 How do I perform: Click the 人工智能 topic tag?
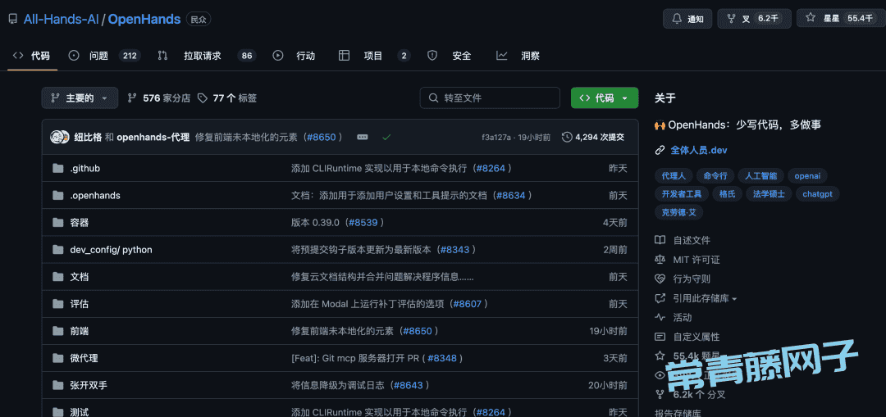click(x=760, y=175)
